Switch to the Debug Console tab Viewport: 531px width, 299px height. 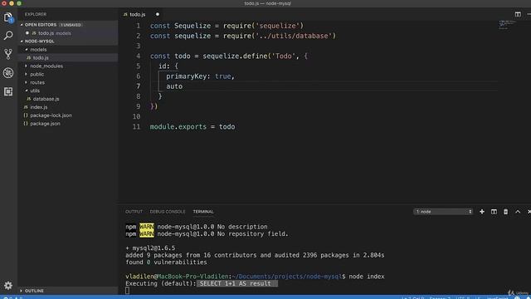(168, 212)
